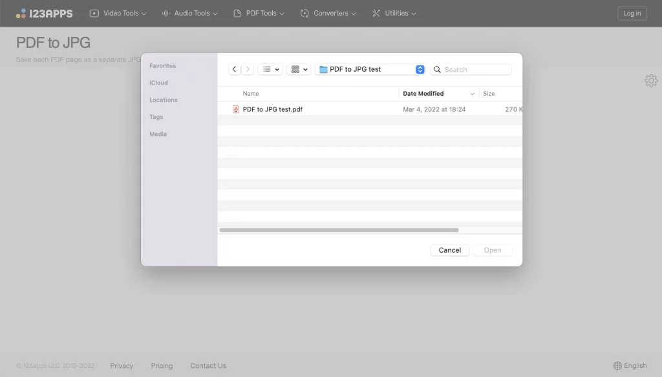Click the search magnifier in Finder dialog
Screen dimensions: 662x377
[437, 69]
